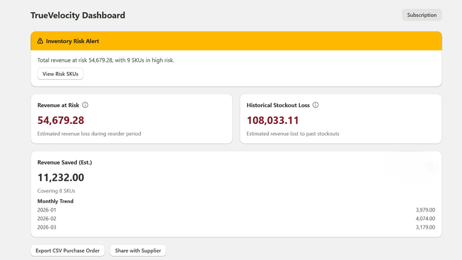Click the 4,074.00 monthly amount
462x260 pixels.
[426, 219]
